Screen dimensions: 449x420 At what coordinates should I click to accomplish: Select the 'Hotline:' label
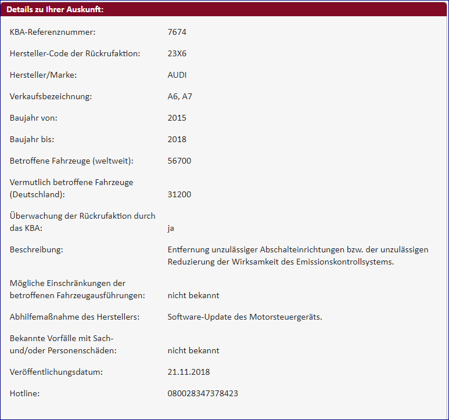pos(24,393)
